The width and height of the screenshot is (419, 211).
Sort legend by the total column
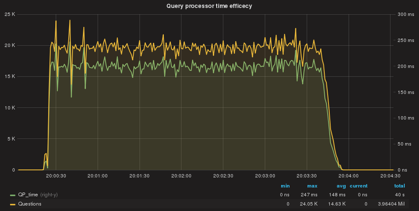tap(399, 186)
